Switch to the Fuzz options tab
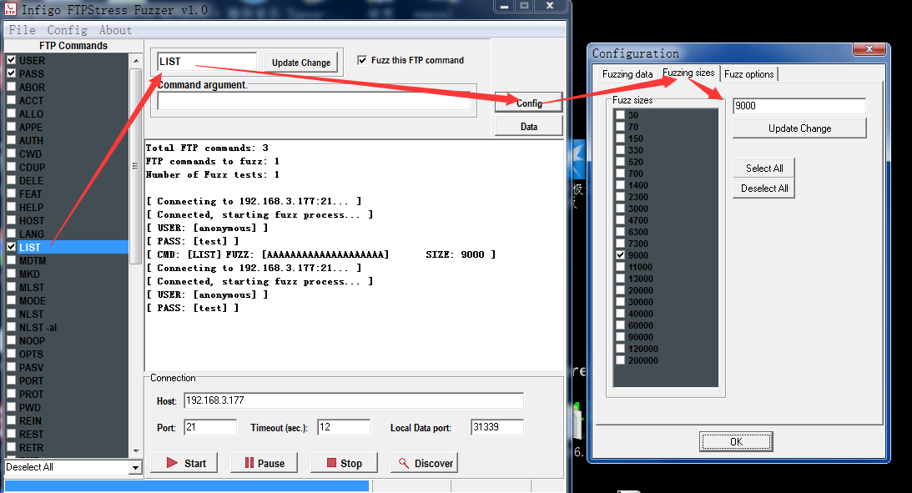This screenshot has width=912, height=493. point(748,74)
